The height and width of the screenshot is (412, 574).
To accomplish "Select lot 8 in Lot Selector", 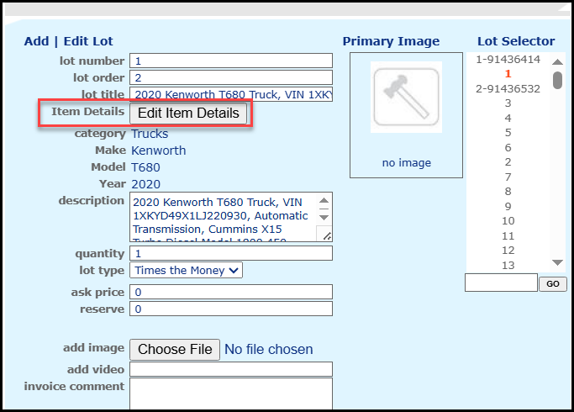I will [508, 191].
